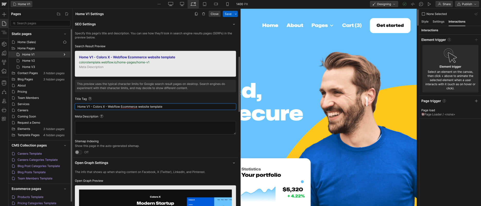Start preview with play icon
481x206 pixels.
click(429, 4)
